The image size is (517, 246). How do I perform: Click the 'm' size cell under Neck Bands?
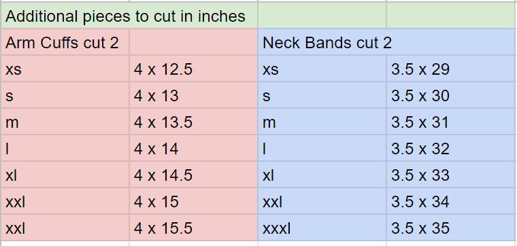click(322, 122)
